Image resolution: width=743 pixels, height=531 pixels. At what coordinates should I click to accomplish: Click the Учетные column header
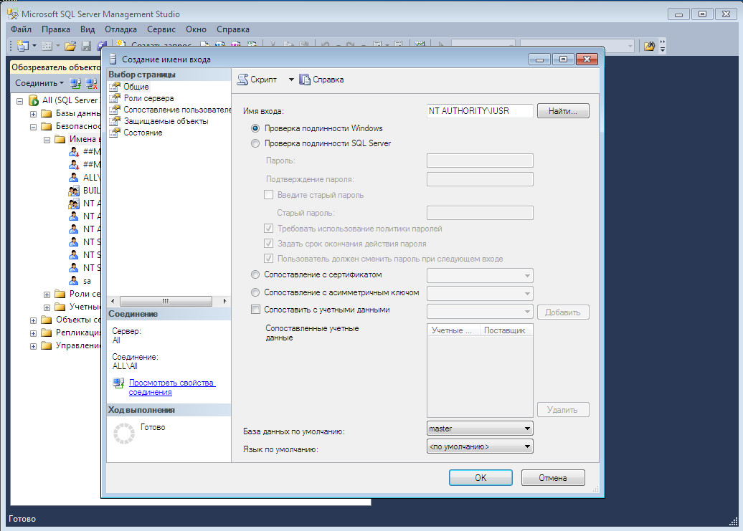pyautogui.click(x=453, y=330)
